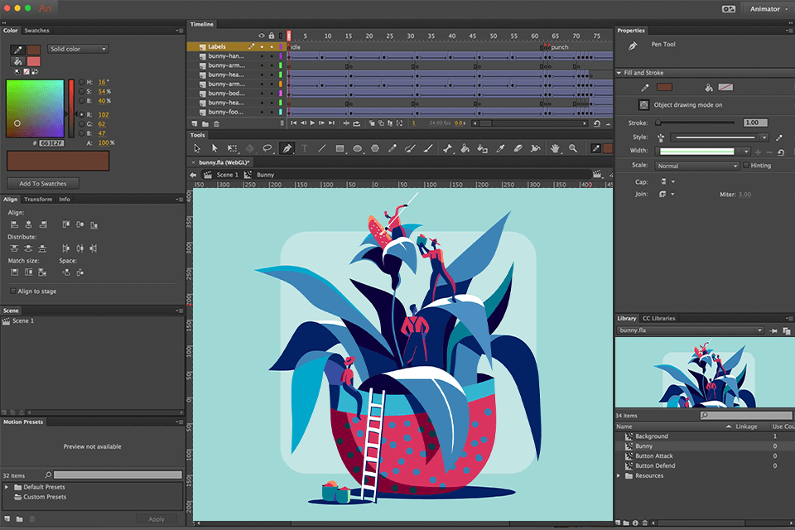This screenshot has width=795, height=530.
Task: Select the Hand tool
Action: click(555, 148)
